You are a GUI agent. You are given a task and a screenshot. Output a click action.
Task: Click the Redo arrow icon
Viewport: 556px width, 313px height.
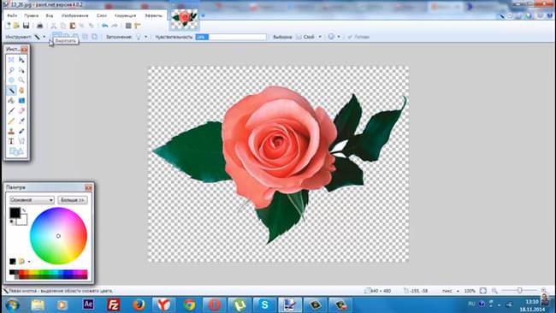[115, 26]
